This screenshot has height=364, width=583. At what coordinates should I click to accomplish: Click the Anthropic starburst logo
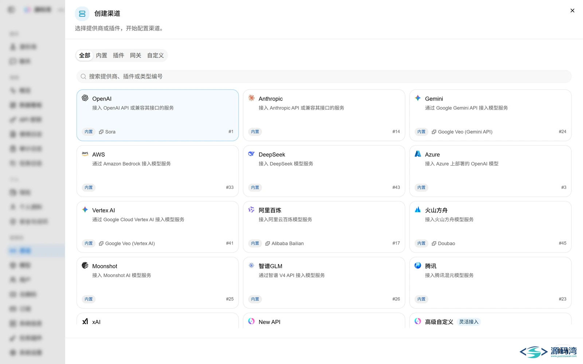[x=251, y=98]
